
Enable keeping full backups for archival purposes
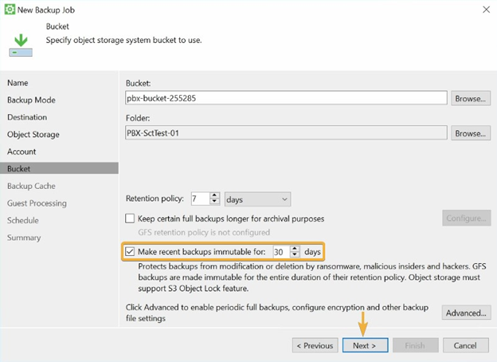(130, 218)
